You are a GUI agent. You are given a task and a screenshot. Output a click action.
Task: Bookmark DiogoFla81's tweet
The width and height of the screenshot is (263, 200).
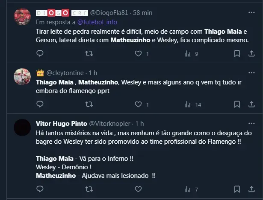tap(237, 54)
